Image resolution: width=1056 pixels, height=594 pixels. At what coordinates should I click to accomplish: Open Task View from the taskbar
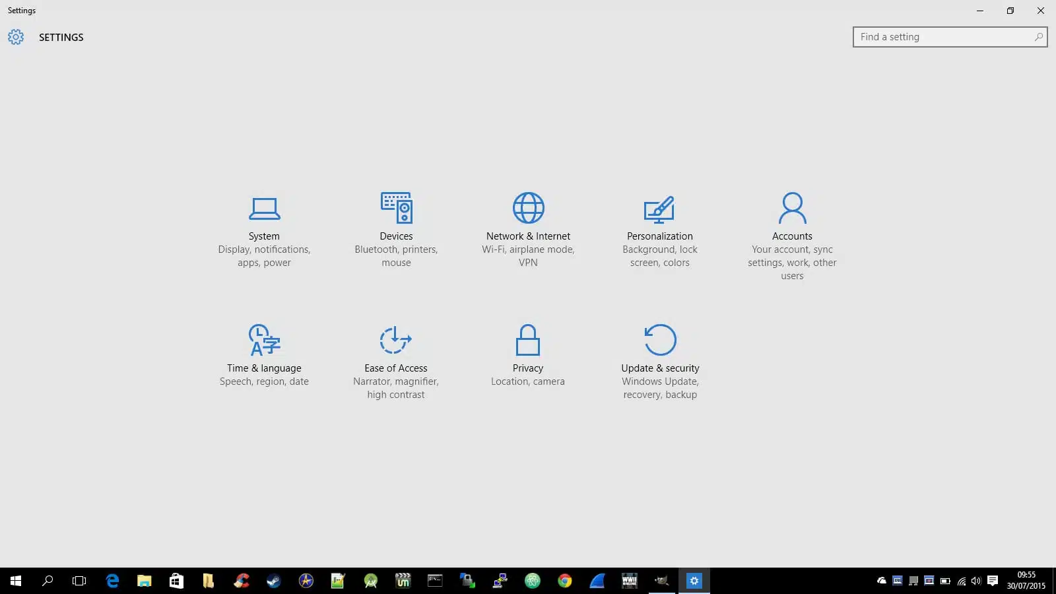pyautogui.click(x=79, y=581)
